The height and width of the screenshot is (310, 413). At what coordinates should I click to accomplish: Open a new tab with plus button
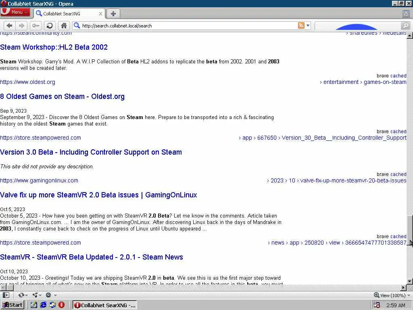pyautogui.click(x=113, y=14)
